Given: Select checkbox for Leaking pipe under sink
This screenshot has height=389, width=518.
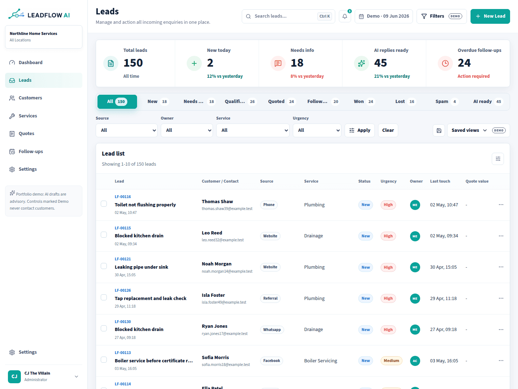Looking at the screenshot, I should pos(104,266).
